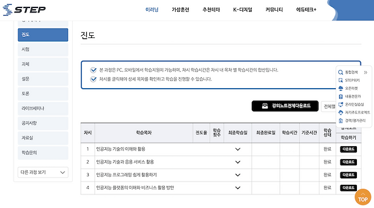Open the 이러닝 top menu
The width and height of the screenshot is (374, 208).
point(152,10)
